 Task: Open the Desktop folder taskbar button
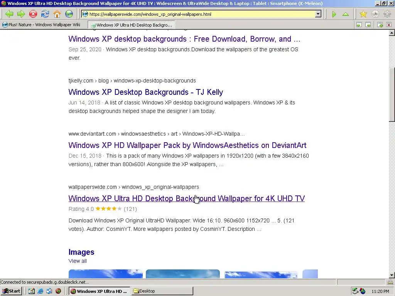pyautogui.click(x=162, y=291)
